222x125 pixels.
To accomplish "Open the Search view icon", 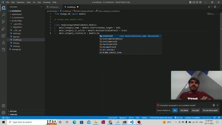I will [3, 15].
